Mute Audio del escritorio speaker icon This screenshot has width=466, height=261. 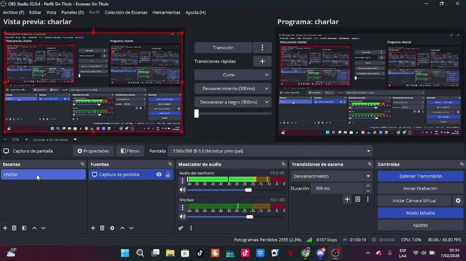coord(183,190)
